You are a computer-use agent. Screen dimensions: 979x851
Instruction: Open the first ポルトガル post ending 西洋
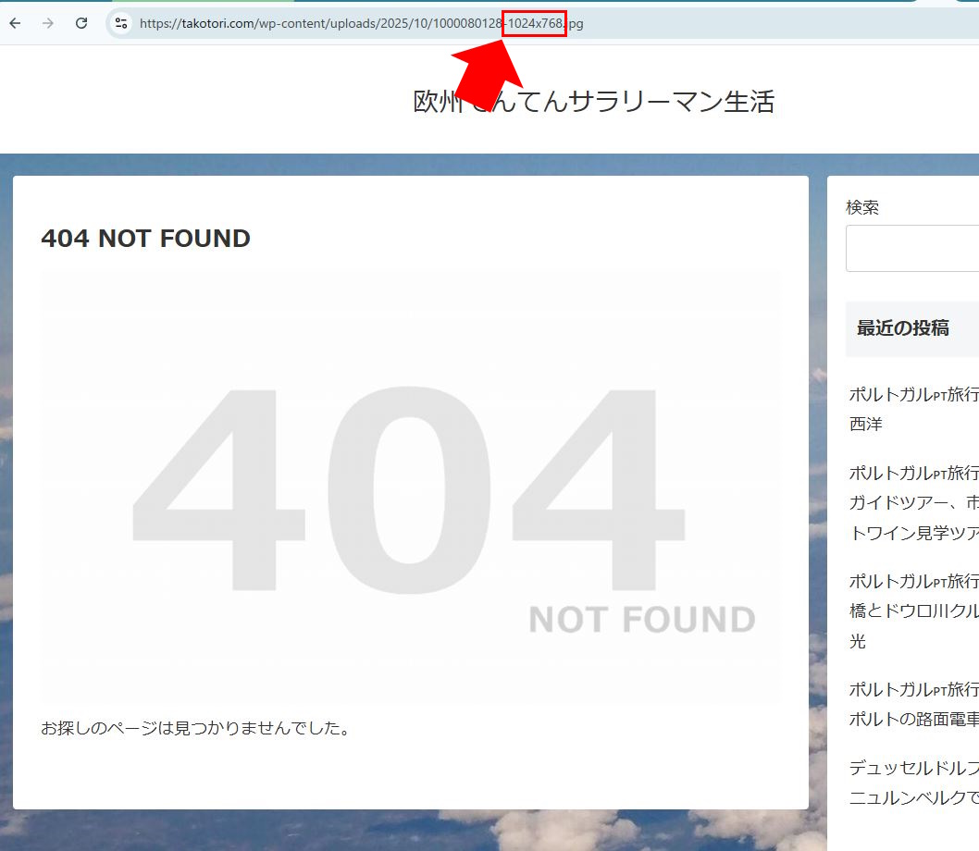coord(912,409)
